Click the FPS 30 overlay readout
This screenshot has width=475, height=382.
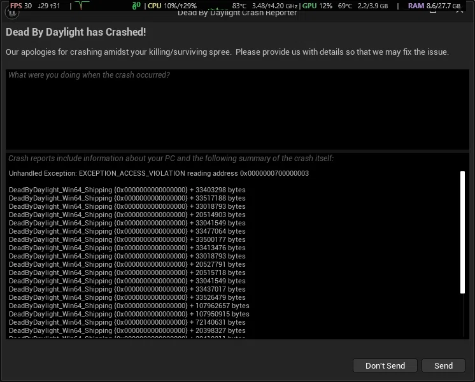pos(21,6)
